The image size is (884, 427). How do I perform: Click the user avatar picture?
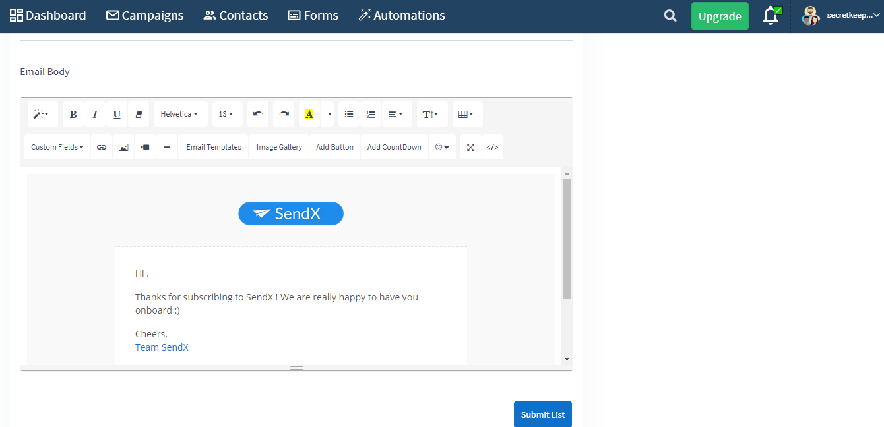811,15
